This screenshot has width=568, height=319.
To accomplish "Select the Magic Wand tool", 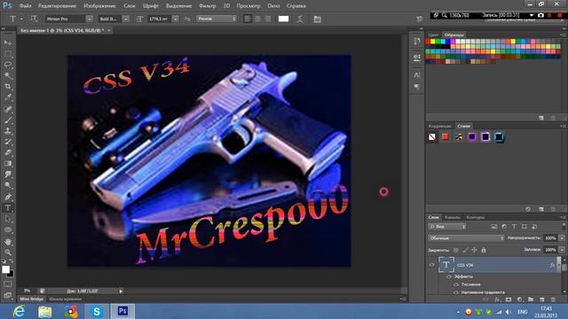I will pyautogui.click(x=8, y=75).
